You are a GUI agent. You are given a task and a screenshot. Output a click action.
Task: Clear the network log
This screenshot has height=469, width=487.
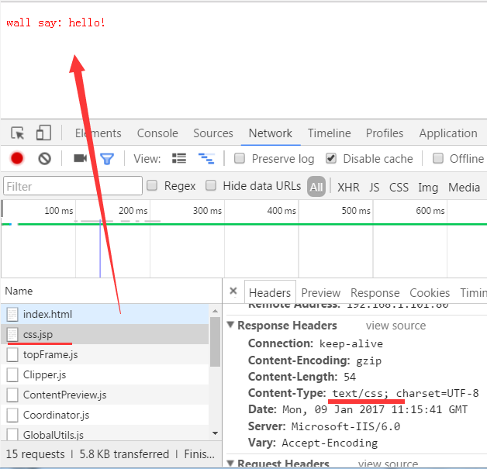[44, 159]
